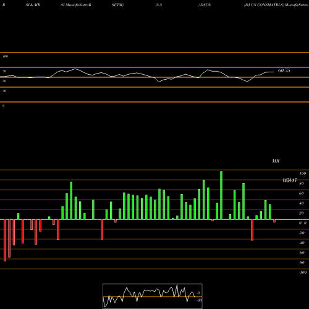Click the "(5,5" parameter text
Screen dimensions: 309x309
pyautogui.click(x=159, y=5)
